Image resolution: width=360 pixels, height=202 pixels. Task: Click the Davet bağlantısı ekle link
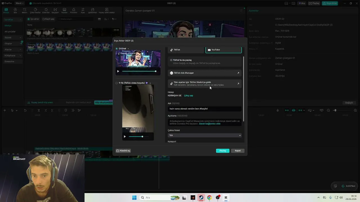210,124
